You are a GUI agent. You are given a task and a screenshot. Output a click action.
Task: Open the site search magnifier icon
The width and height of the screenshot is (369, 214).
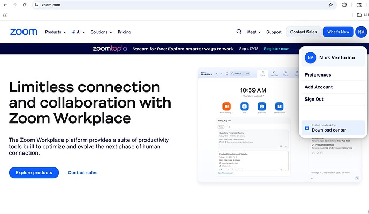point(239,32)
